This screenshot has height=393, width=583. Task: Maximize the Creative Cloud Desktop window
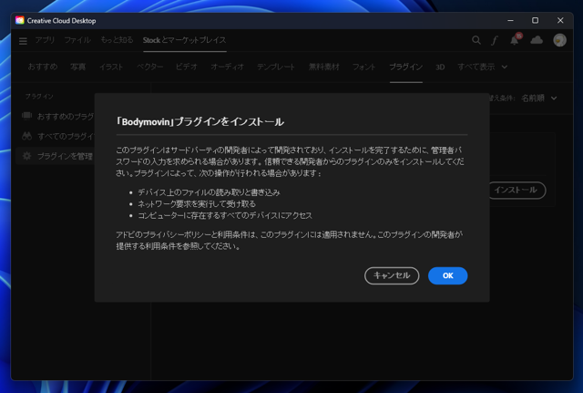pyautogui.click(x=535, y=20)
